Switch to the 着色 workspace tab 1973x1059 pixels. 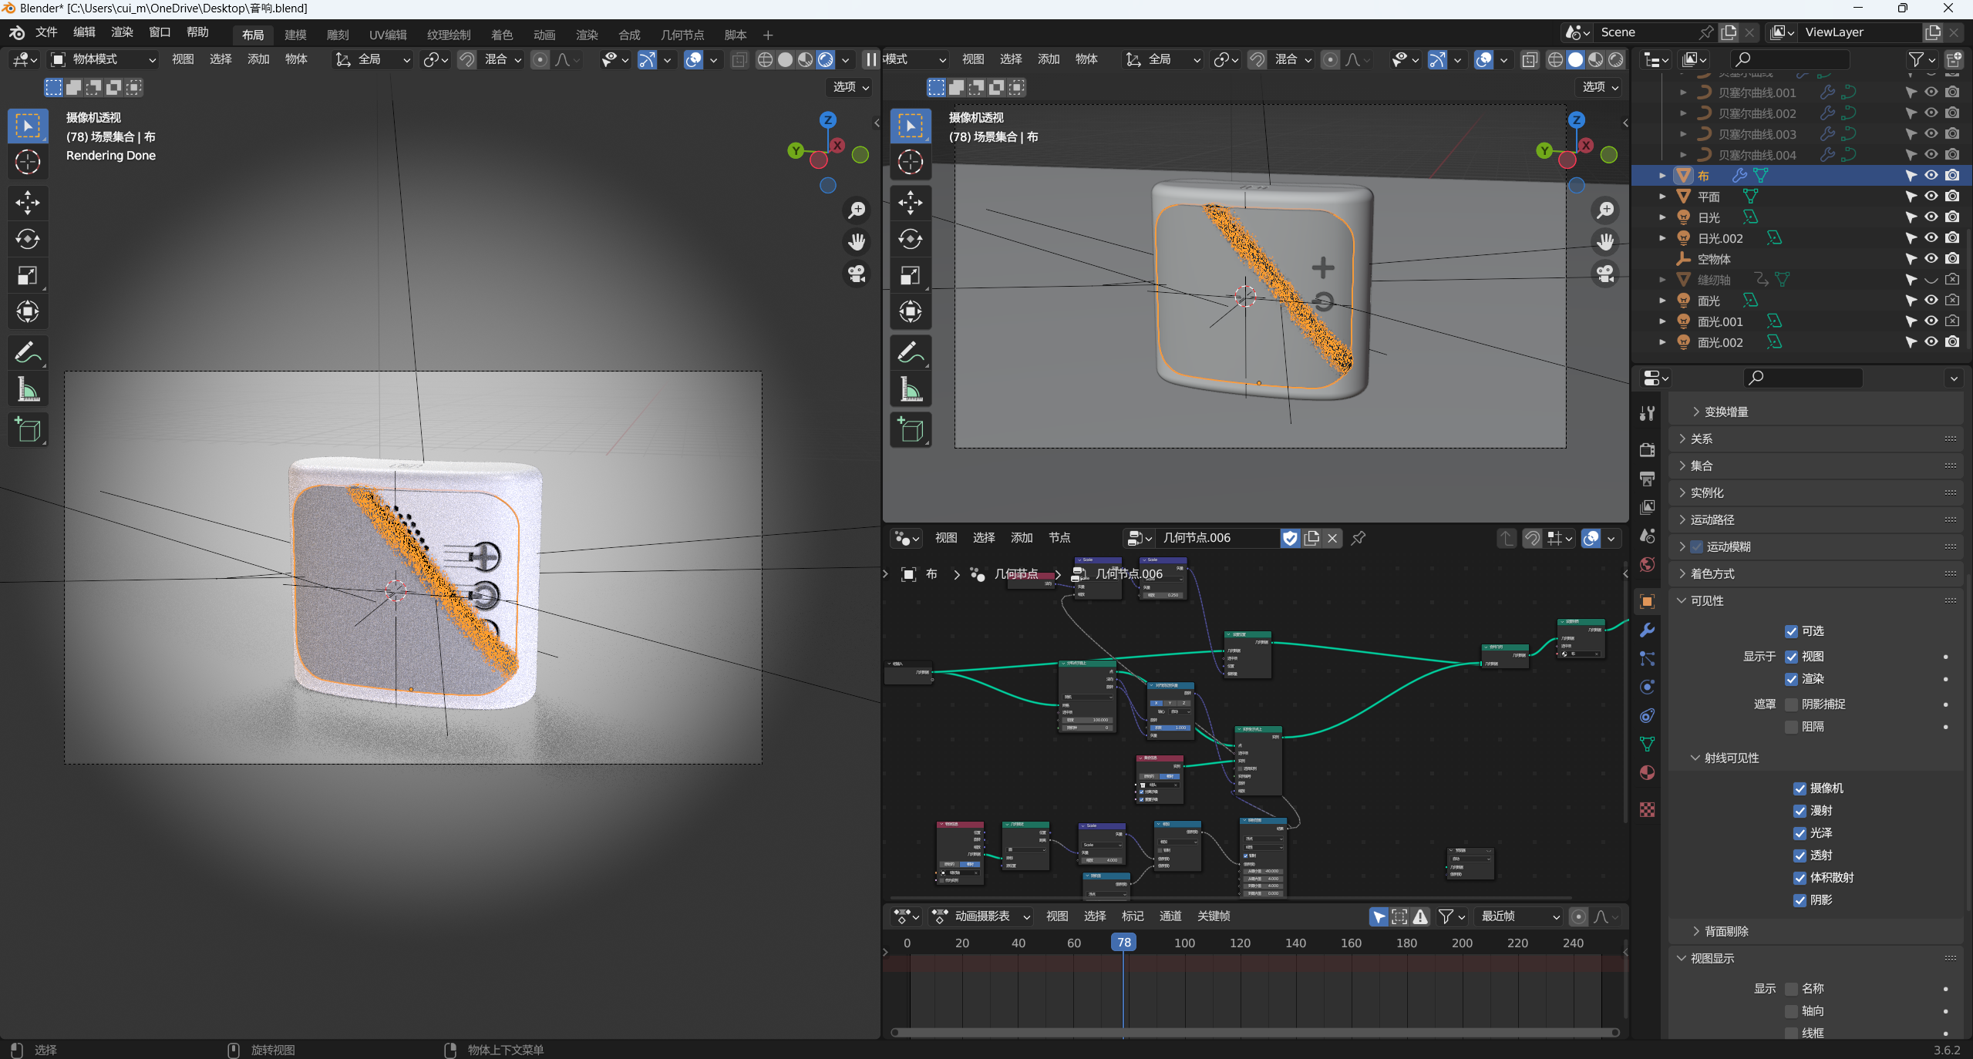coord(502,35)
